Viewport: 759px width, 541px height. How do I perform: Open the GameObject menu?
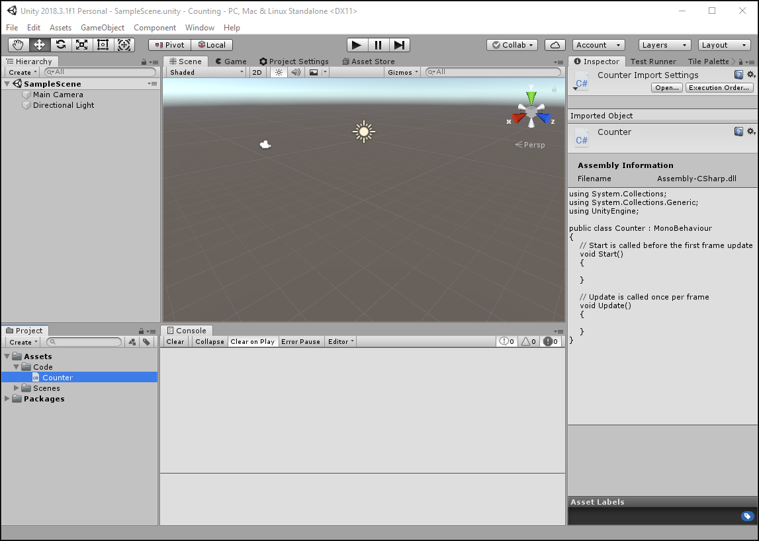pyautogui.click(x=103, y=28)
